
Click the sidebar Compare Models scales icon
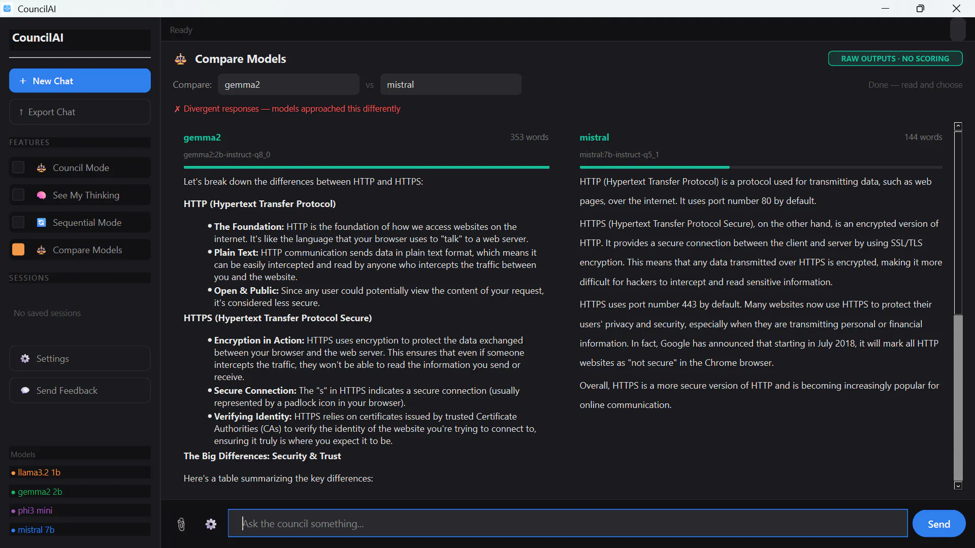pos(42,250)
